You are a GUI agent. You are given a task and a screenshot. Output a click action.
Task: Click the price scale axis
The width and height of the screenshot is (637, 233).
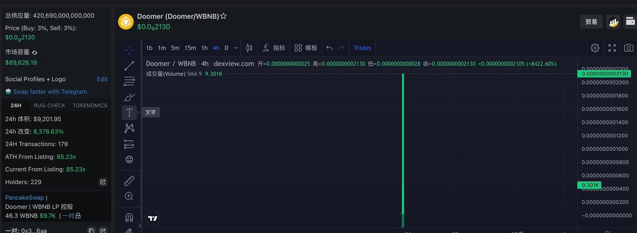coord(607,143)
